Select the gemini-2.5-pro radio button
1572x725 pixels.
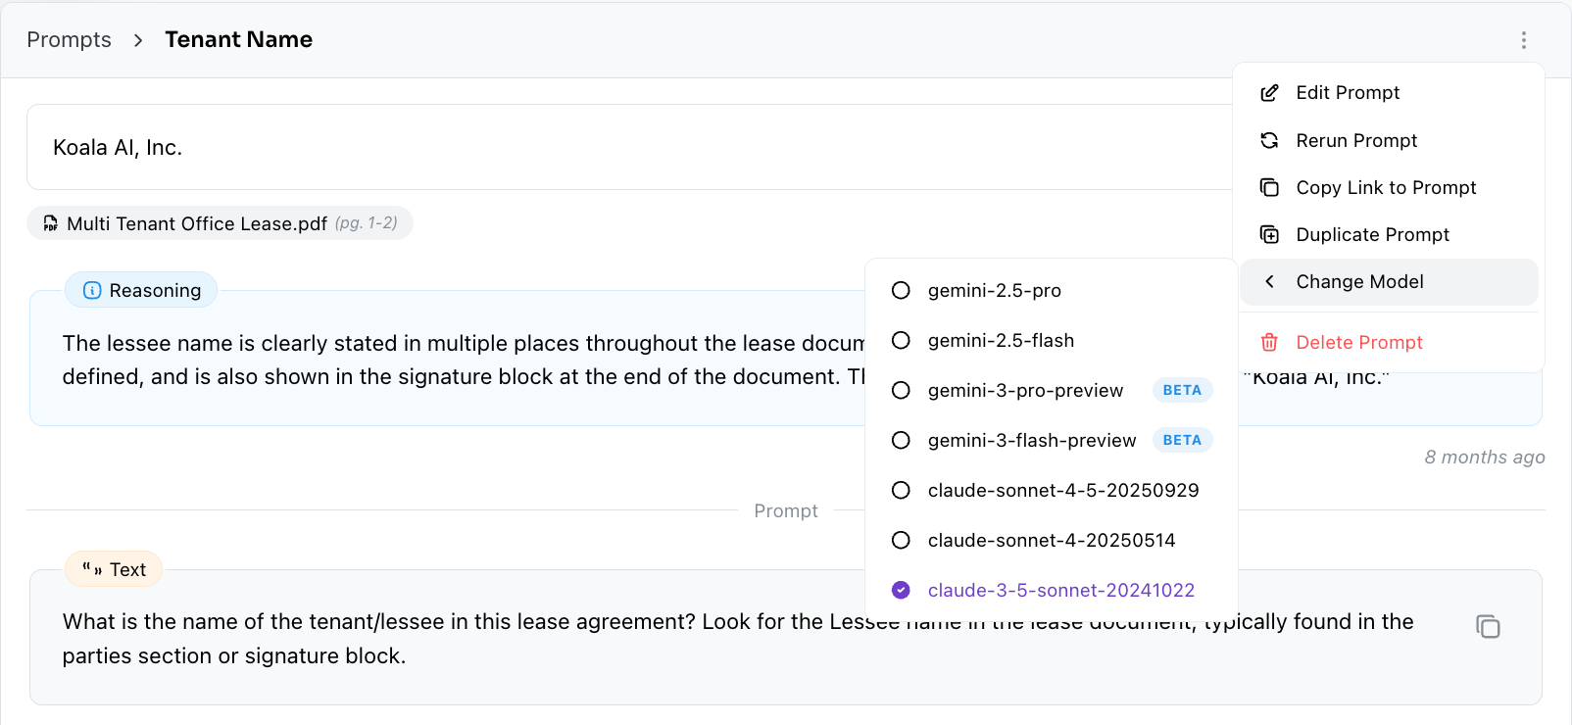pos(901,290)
